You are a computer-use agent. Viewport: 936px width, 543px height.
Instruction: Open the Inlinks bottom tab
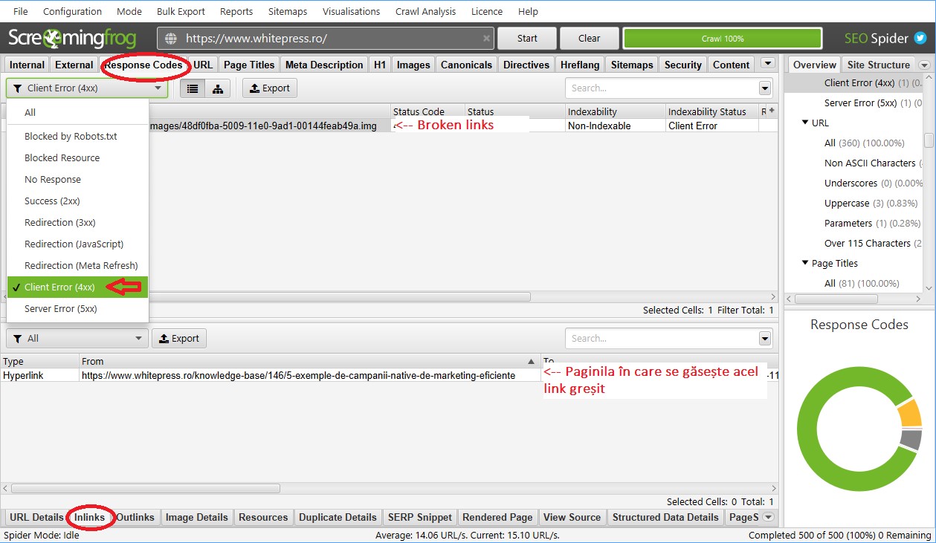(89, 517)
